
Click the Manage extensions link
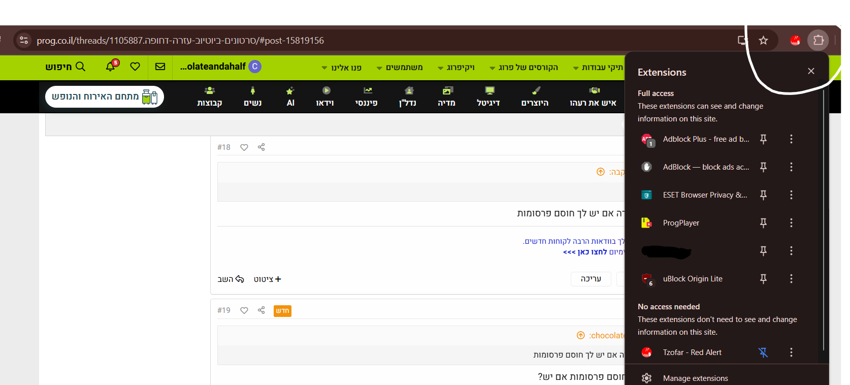coord(696,378)
